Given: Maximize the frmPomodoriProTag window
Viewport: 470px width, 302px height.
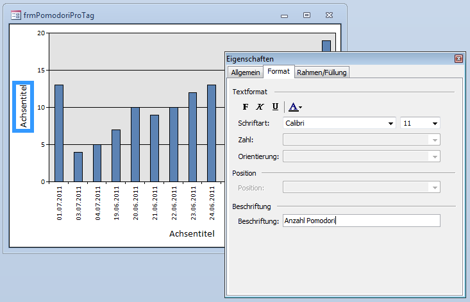Looking at the screenshot, I should (307, 15).
